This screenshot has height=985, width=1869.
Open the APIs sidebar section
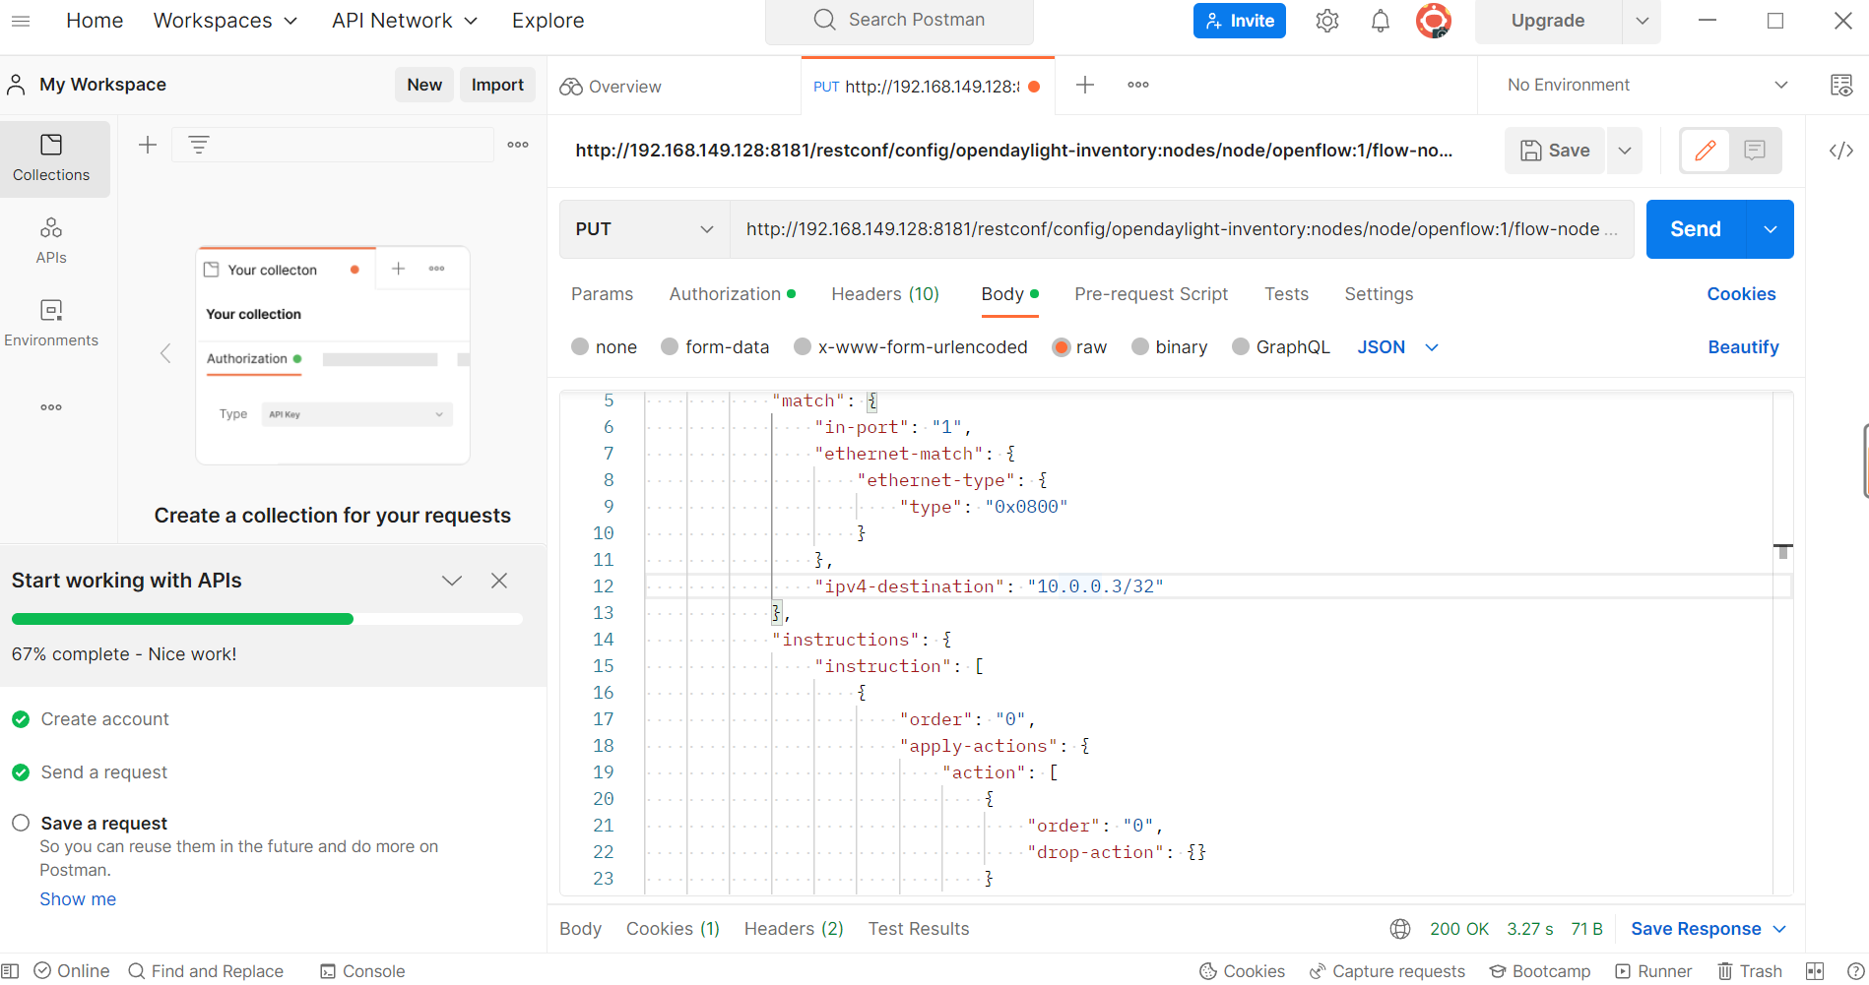pyautogui.click(x=51, y=240)
